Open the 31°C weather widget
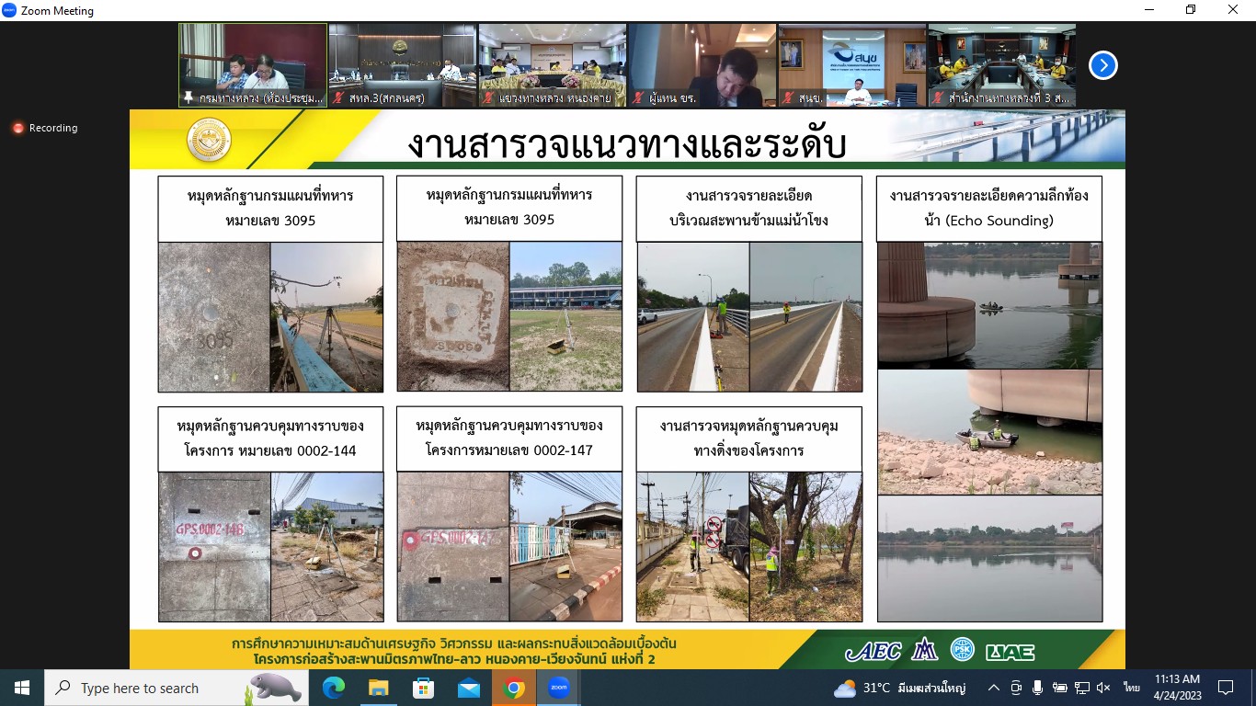 [x=899, y=688]
